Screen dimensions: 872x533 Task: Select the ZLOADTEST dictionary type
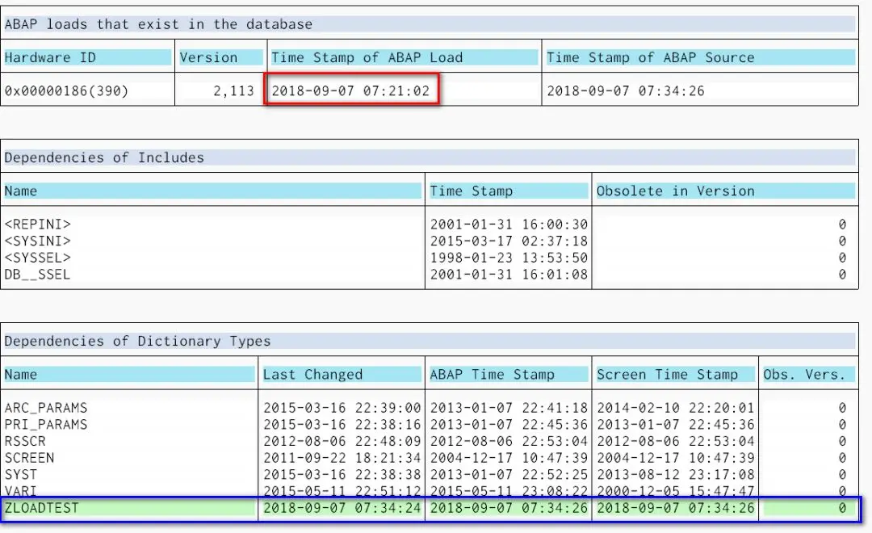click(x=42, y=509)
